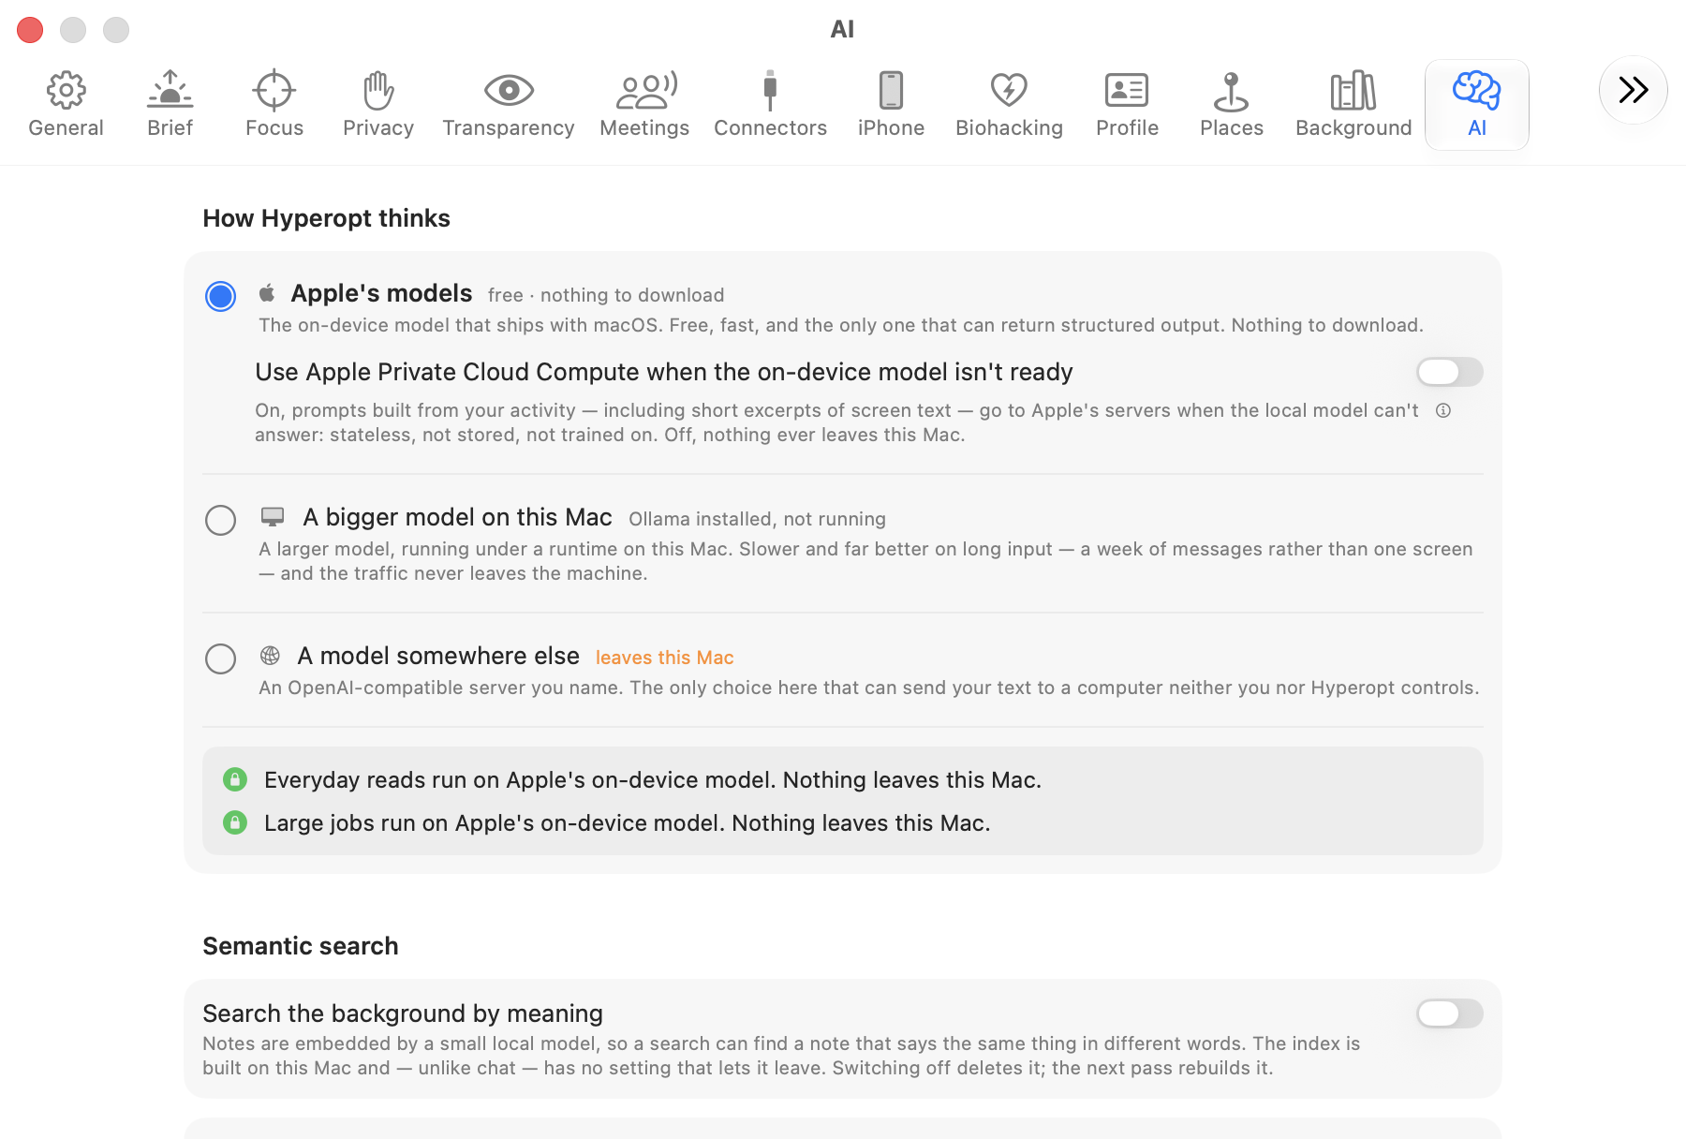Open the Brief sunrise icon
1686x1139 pixels.
(170, 91)
